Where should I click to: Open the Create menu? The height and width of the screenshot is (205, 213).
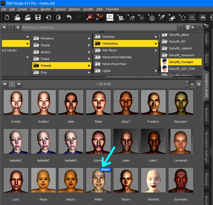[22, 9]
